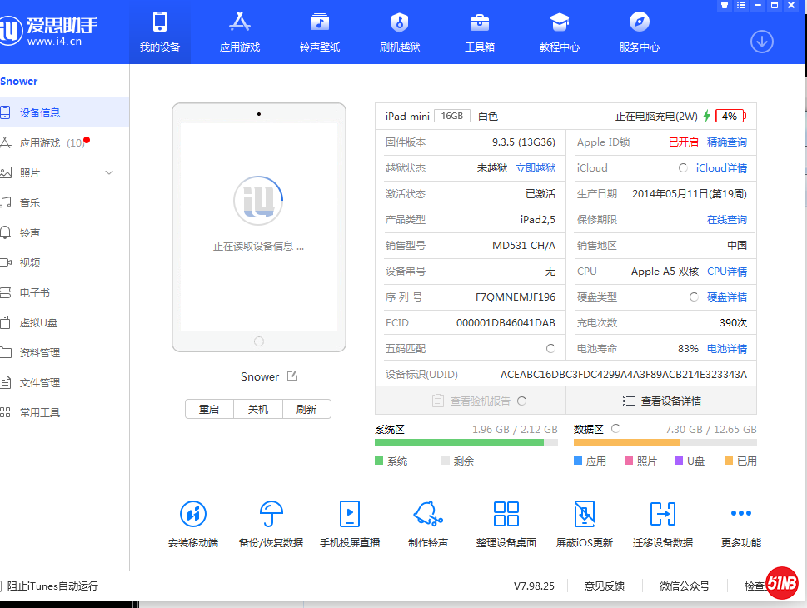Viewport: 807px width, 608px height.
Task: Open Backup/Restore Data (备份/恢复数据) umbrella icon
Action: (x=271, y=515)
